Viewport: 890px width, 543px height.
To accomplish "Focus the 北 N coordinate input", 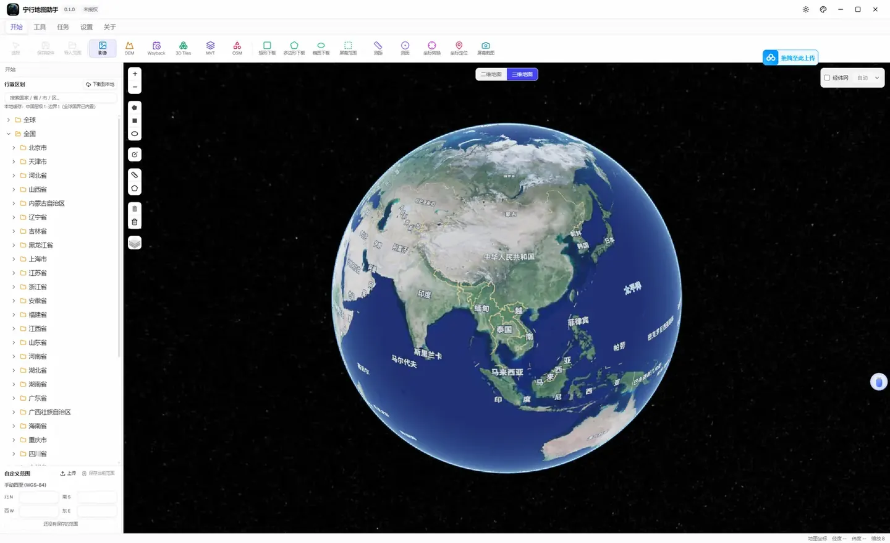I will click(38, 497).
